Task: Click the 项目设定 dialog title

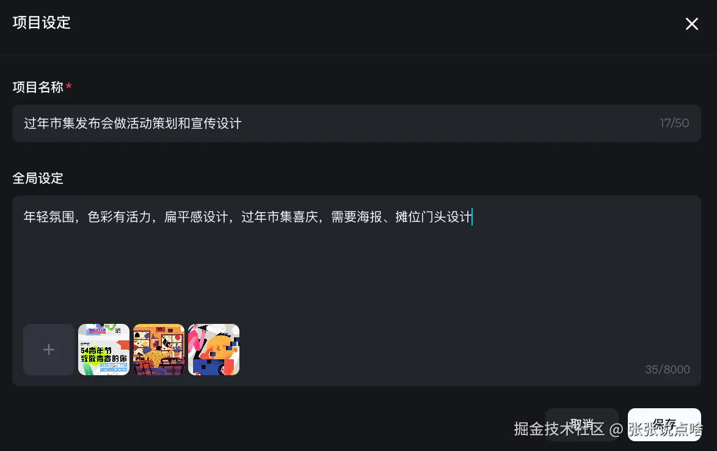Action: [42, 23]
